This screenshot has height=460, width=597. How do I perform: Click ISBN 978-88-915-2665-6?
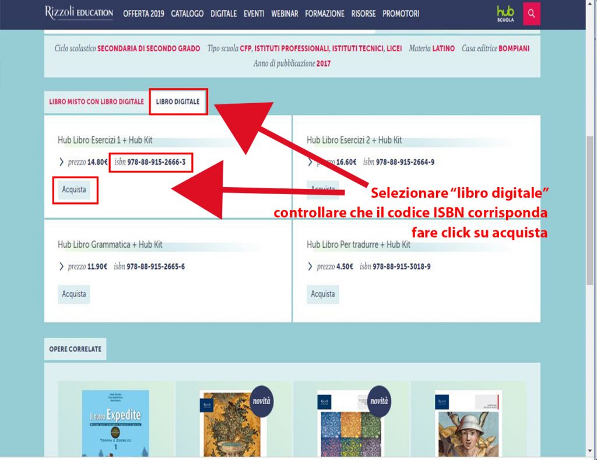tap(156, 266)
